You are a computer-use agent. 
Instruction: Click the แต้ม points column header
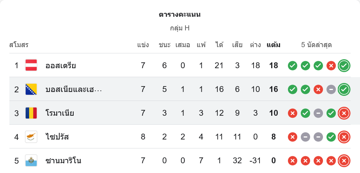tap(273, 45)
